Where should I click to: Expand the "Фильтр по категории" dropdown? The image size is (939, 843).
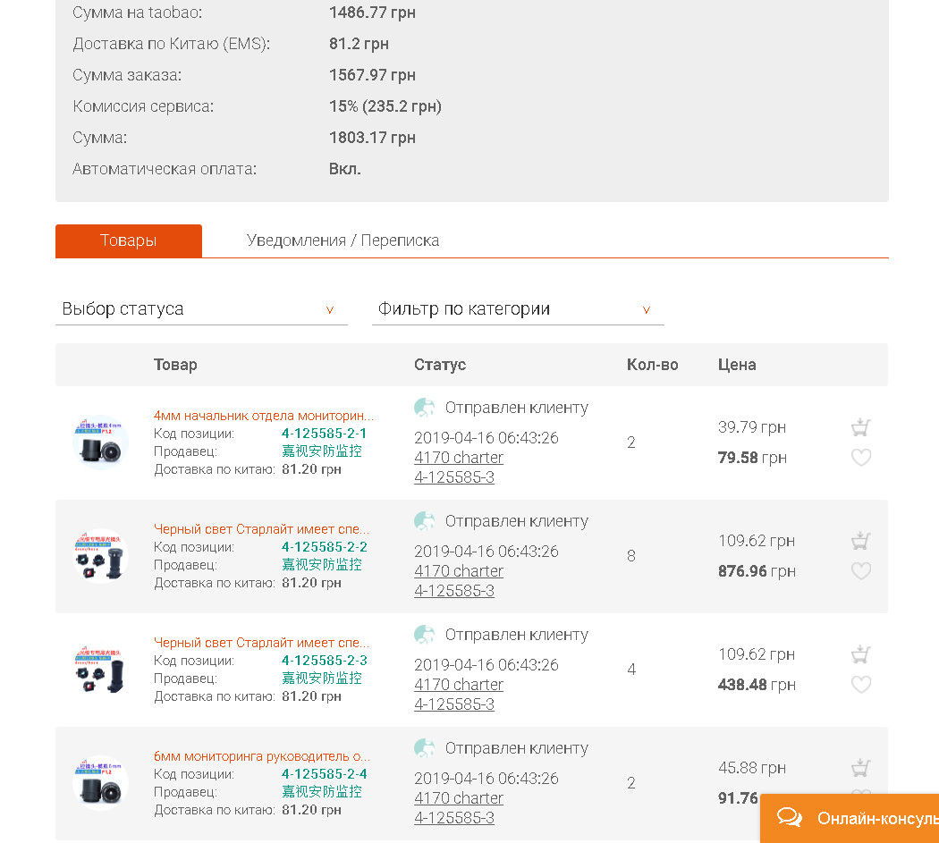pos(517,309)
